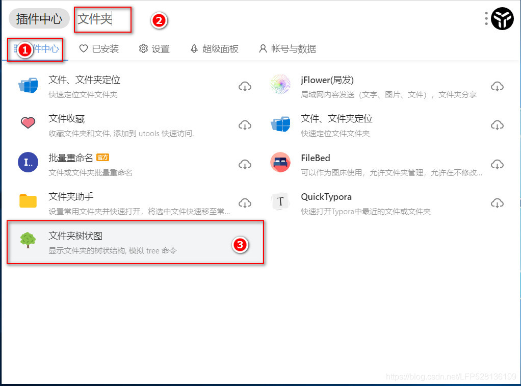Download QuickTypora via its cloud icon
Image resolution: width=521 pixels, height=386 pixels.
tap(497, 203)
